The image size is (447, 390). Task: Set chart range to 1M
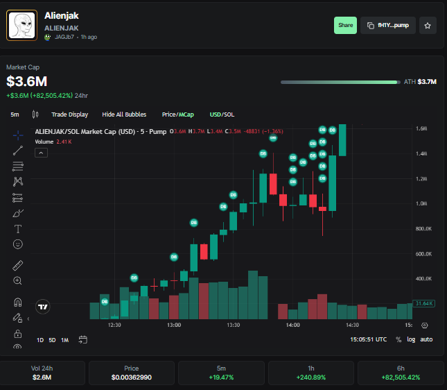pyautogui.click(x=65, y=340)
